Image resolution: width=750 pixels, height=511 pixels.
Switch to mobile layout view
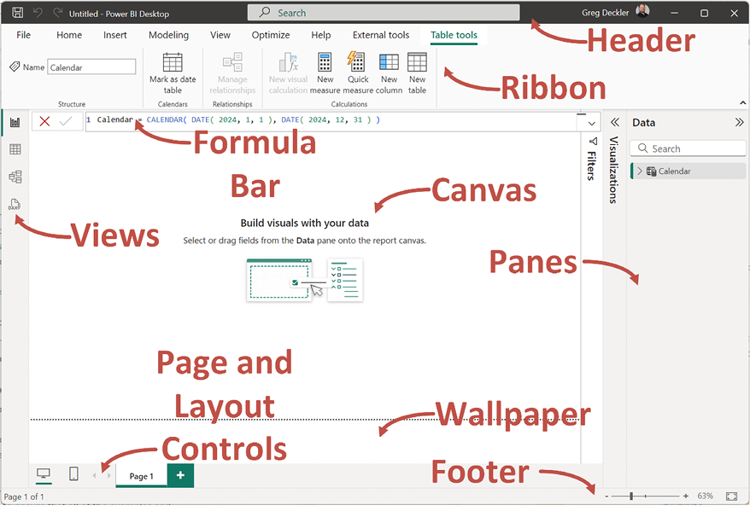[x=74, y=474]
